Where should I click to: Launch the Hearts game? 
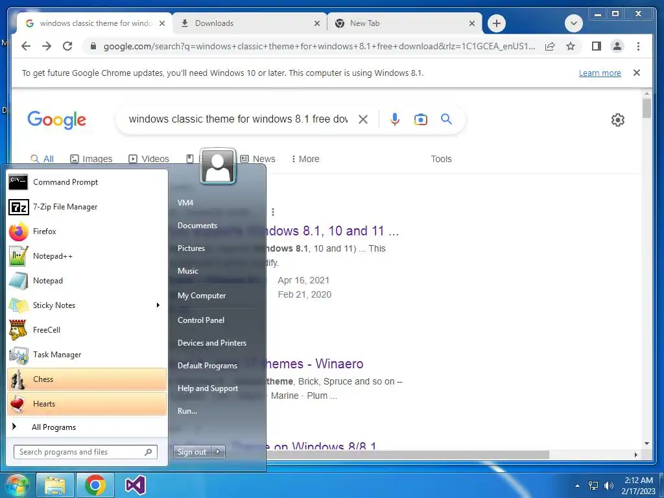click(87, 403)
